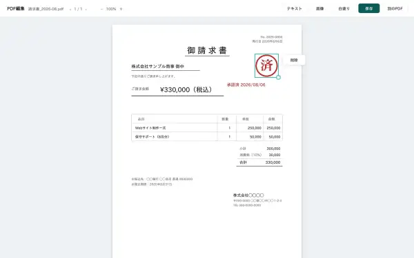Select the red 済 stamp image
Screen dimensions: 414x258
coord(266,65)
